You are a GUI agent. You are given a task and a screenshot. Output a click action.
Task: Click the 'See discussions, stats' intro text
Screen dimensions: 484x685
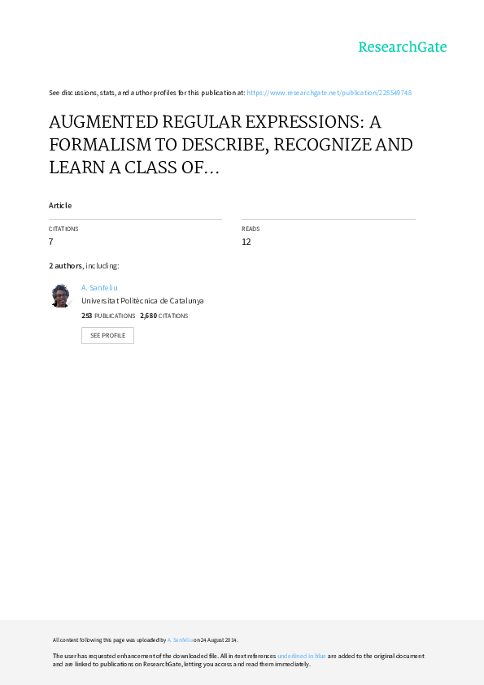(146, 93)
